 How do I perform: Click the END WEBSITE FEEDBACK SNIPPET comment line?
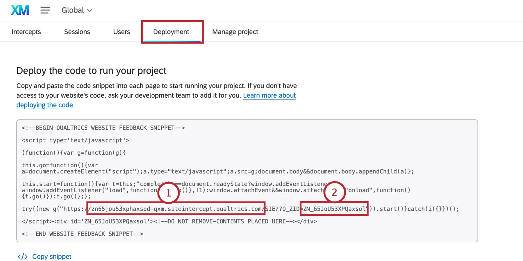point(82,234)
